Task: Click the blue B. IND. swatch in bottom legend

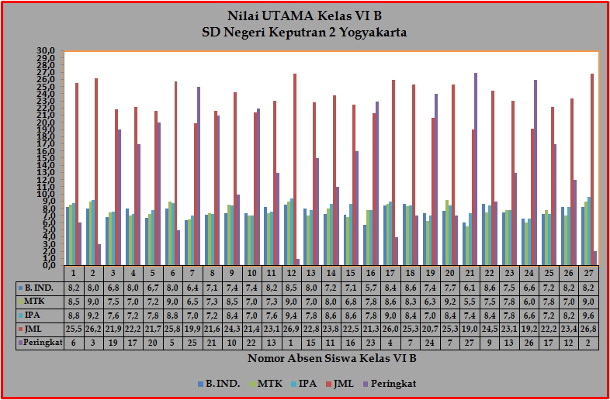Action: tap(199, 384)
